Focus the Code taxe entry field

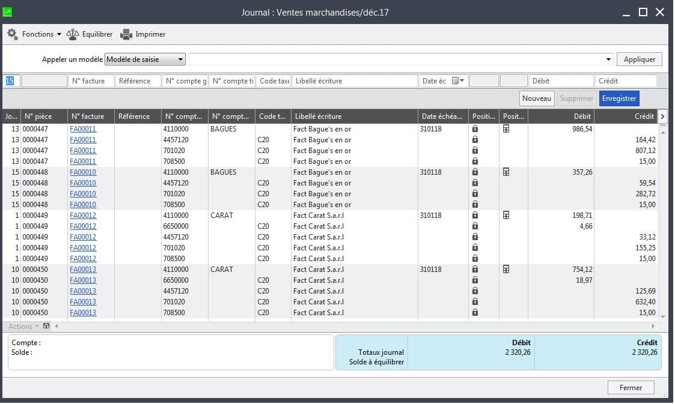click(274, 81)
